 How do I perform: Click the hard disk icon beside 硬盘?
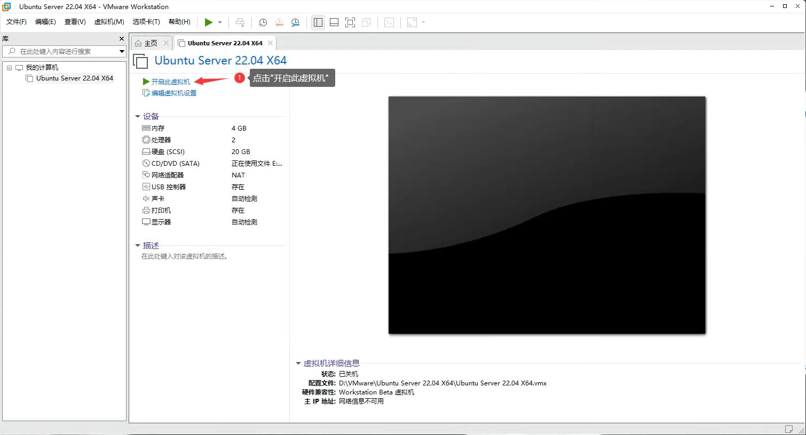coord(146,152)
